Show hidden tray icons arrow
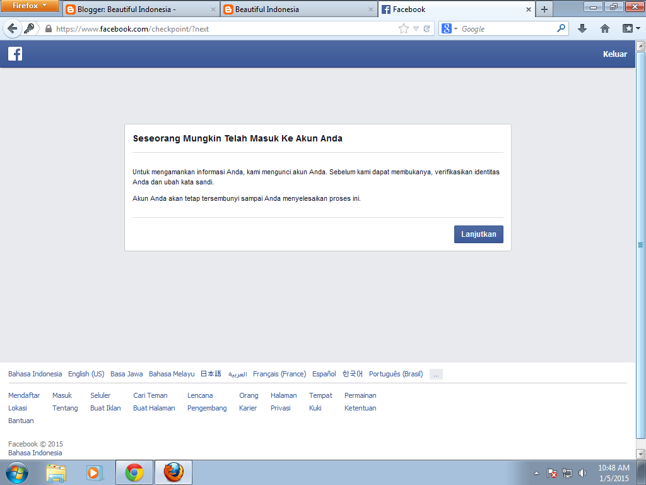 tap(536, 473)
